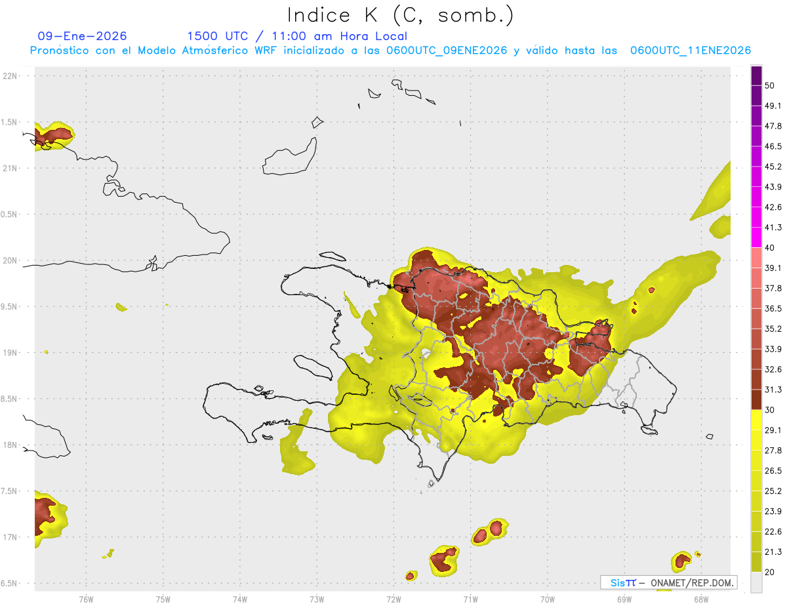Pick the olive swatch between 20 and 21.3
Viewport: 787px width, 608px height.
coord(756,563)
